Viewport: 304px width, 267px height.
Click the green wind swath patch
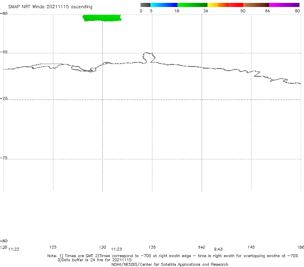click(x=102, y=18)
